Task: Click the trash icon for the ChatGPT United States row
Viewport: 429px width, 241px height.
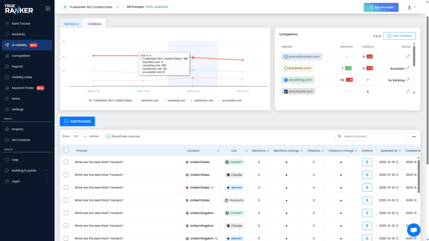Action: 367,162
